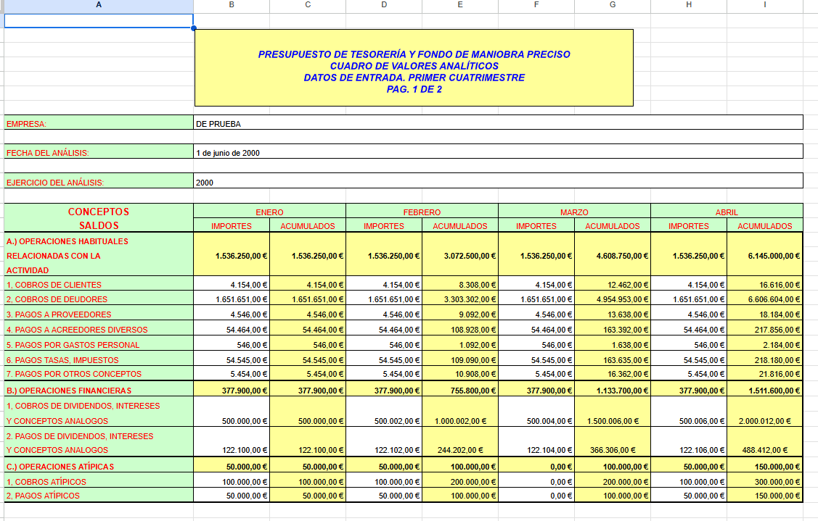The image size is (818, 521).
Task: Select the '5. PAGOS POR GASTOS PERSONAL' label
Action: click(99, 345)
